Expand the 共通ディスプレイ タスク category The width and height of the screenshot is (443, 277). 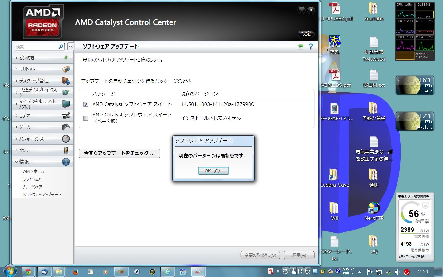[x=42, y=92]
